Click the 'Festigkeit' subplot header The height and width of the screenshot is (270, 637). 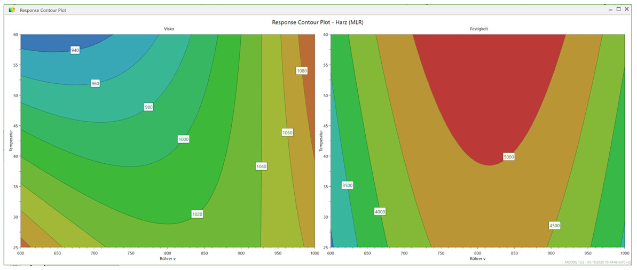[x=477, y=29]
